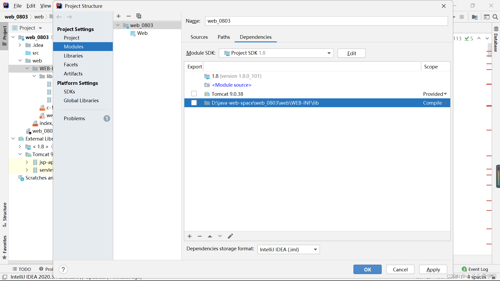Go to the previous highlighted error arrow

[479, 39]
